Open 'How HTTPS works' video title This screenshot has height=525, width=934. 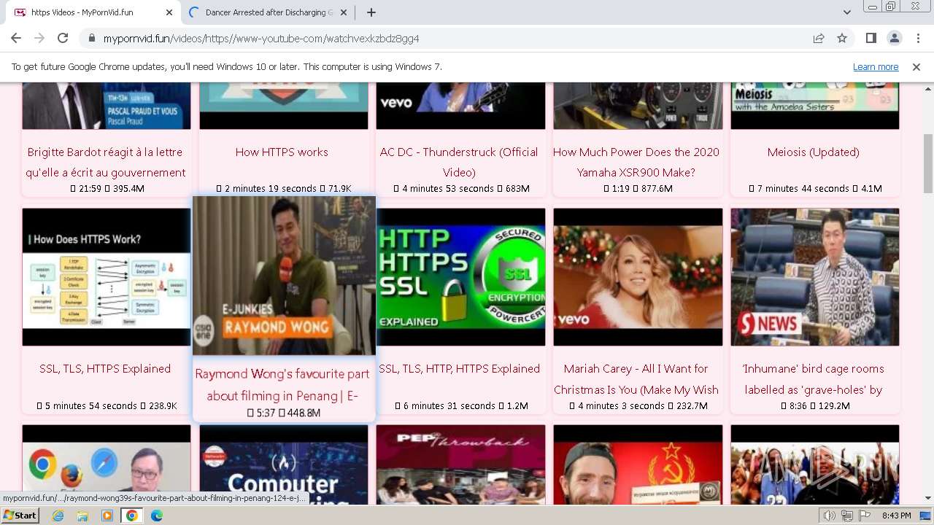click(282, 152)
